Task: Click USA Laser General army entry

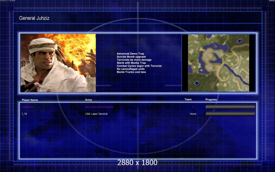Action: (96, 114)
